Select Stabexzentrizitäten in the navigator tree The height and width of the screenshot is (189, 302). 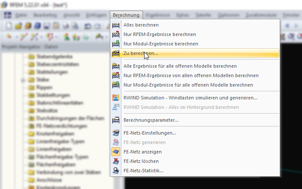[x=57, y=64]
